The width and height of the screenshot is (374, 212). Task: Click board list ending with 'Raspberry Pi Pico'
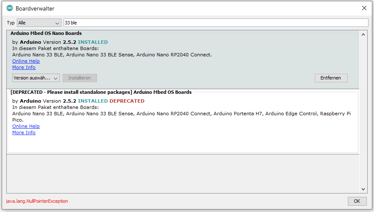pos(182,117)
